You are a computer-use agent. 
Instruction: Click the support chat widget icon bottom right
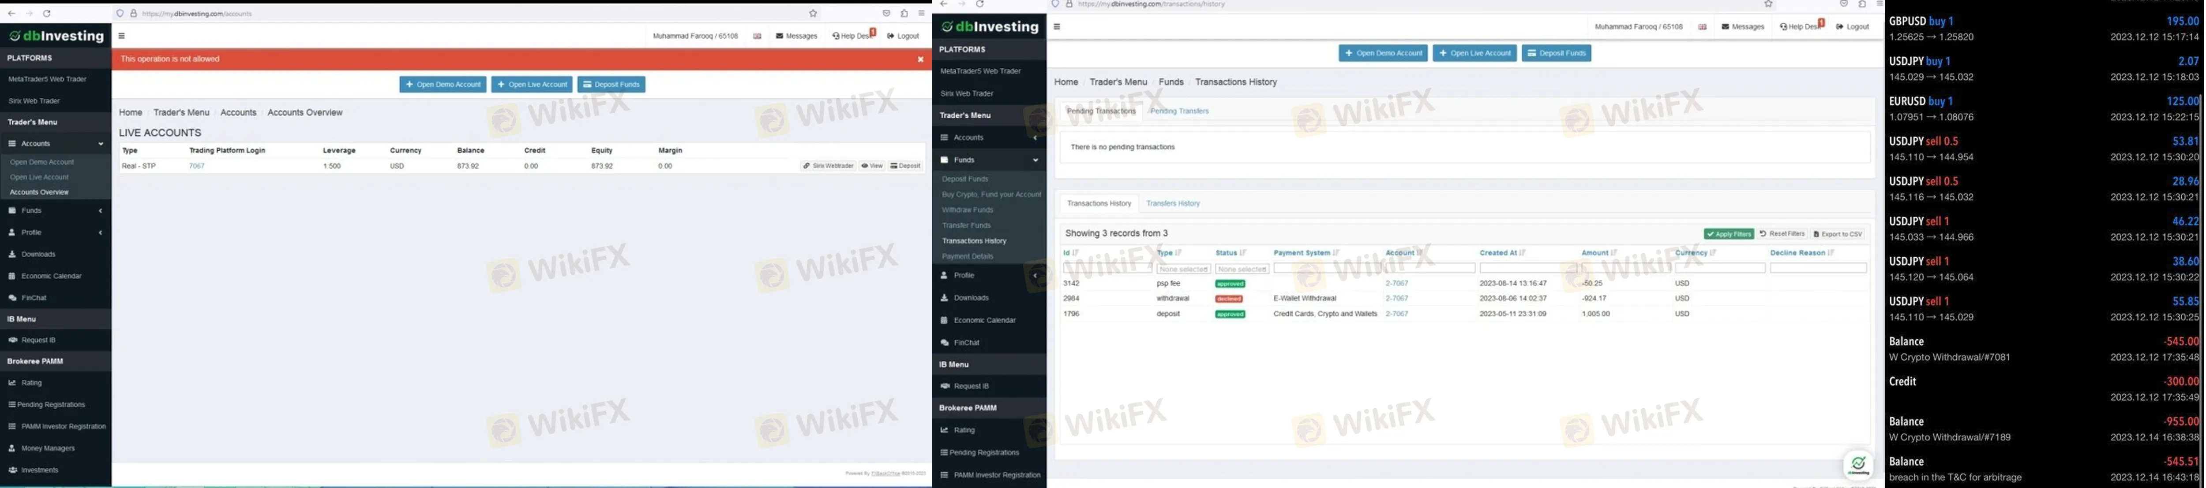coord(1857,464)
